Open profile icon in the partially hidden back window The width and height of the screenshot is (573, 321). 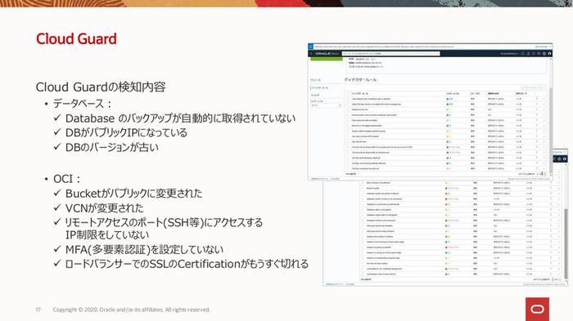click(565, 159)
